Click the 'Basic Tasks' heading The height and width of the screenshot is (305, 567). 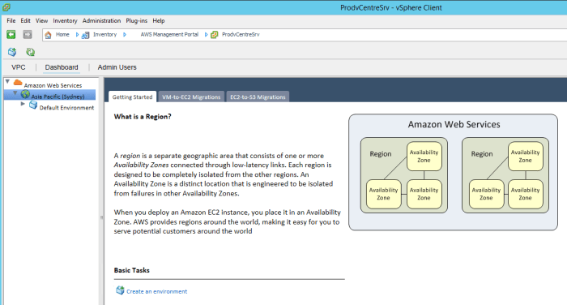pyautogui.click(x=131, y=270)
